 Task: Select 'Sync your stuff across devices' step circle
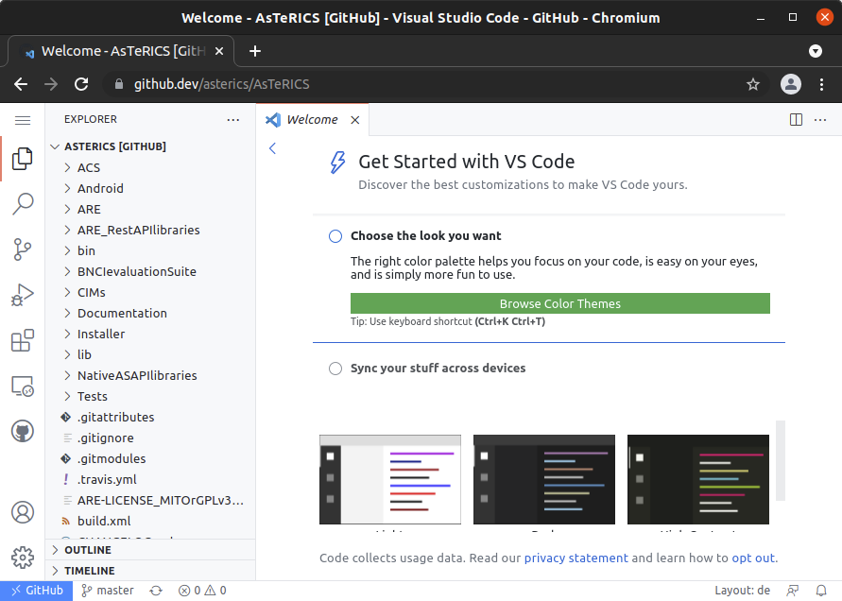335,369
